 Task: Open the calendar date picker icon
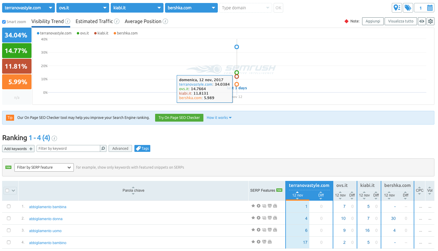[x=430, y=8]
